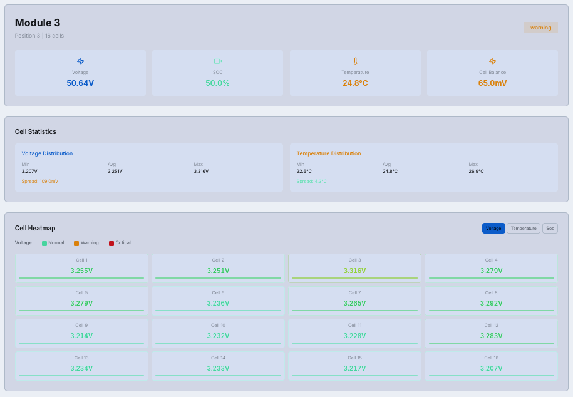Select Cell 4 heatmap tile
Screen dimensions: 573x397
(491, 268)
